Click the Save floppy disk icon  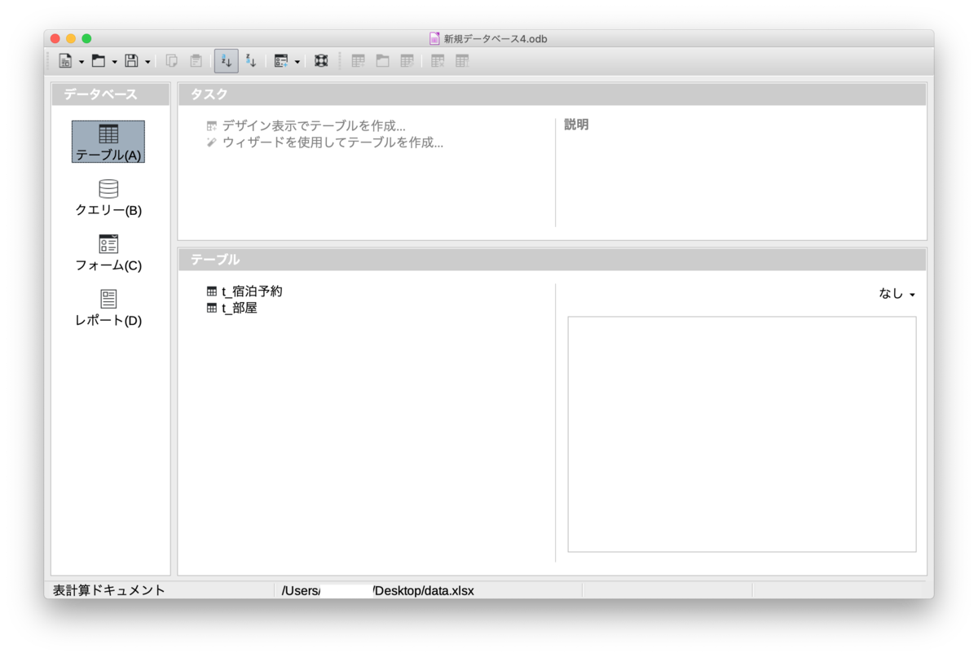coord(131,61)
